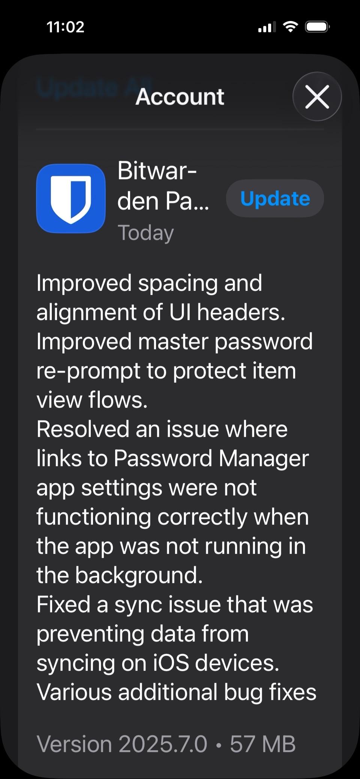Tap the 11:02 clock in status bar
The height and width of the screenshot is (779, 360).
[x=66, y=27]
